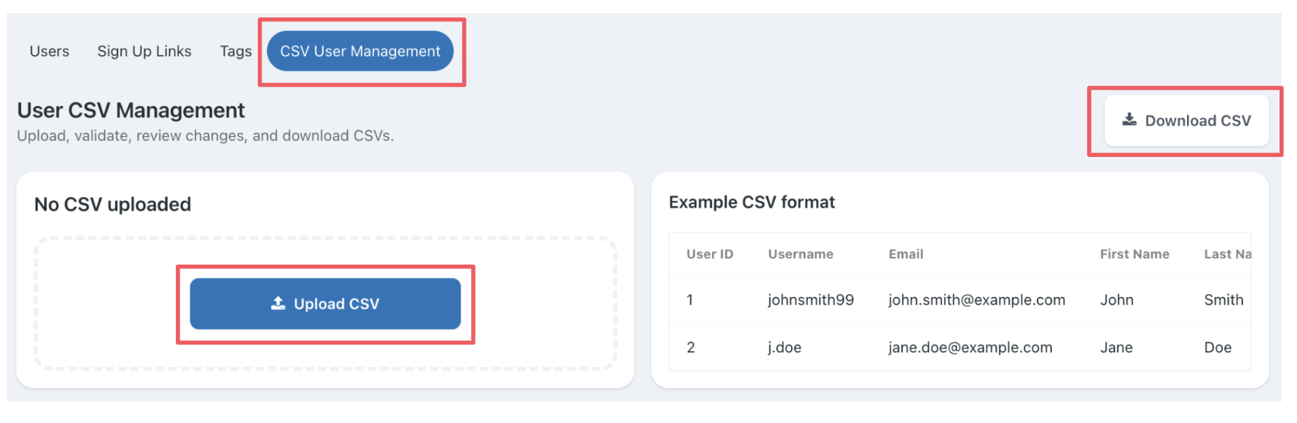
Task: Click the download tray icon
Action: pyautogui.click(x=1129, y=120)
